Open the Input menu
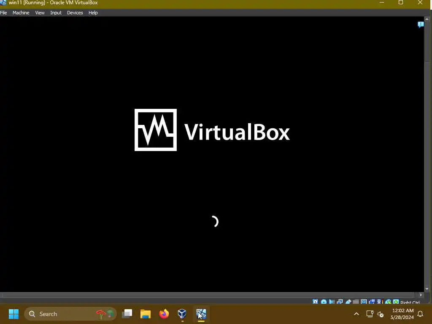This screenshot has width=432, height=324. (56, 13)
